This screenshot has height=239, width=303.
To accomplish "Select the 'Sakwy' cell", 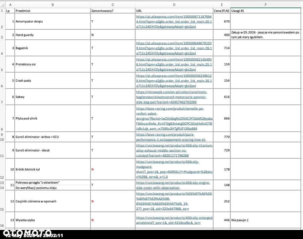I will point(53,97).
